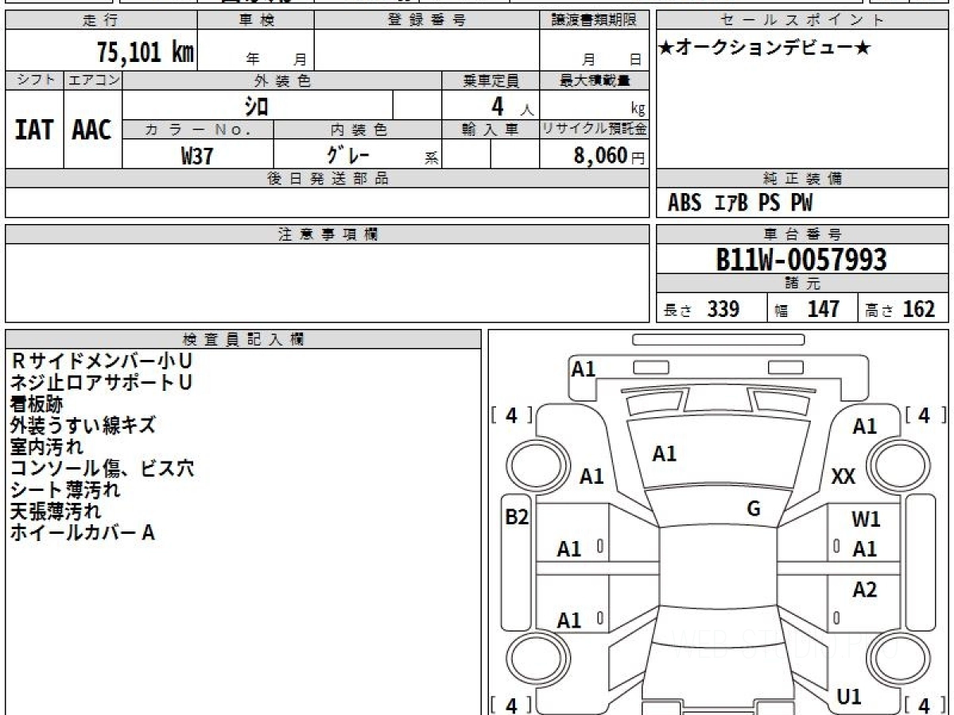Click the U1 mark on car diagram
The width and height of the screenshot is (954, 715).
tap(850, 697)
